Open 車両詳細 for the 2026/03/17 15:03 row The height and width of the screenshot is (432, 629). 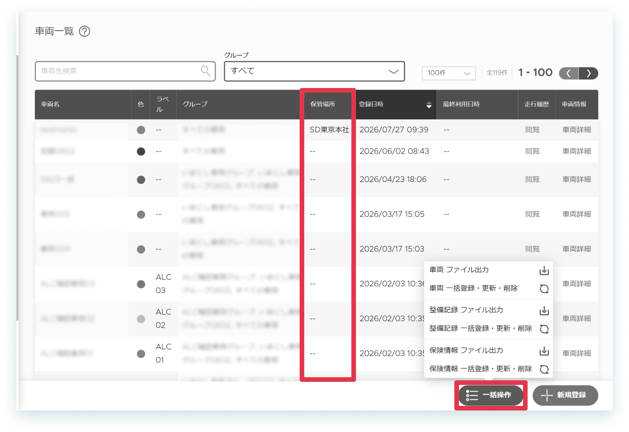click(577, 249)
